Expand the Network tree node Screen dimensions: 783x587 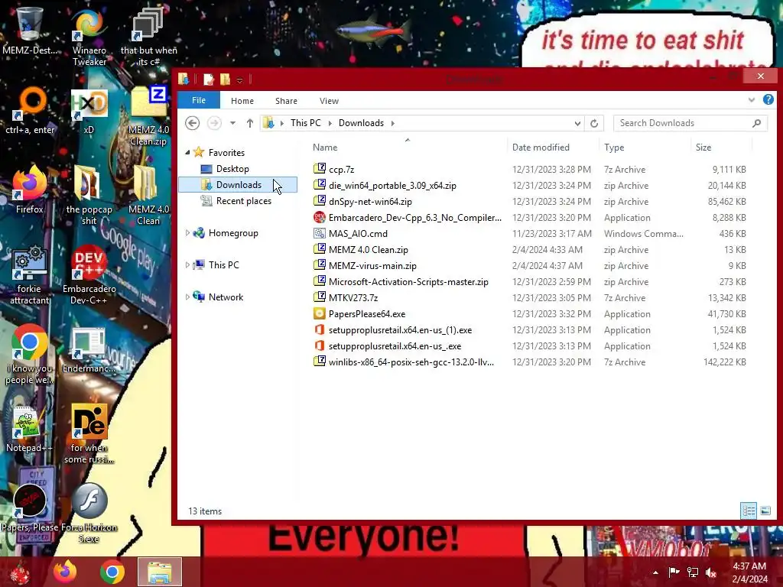click(x=188, y=297)
